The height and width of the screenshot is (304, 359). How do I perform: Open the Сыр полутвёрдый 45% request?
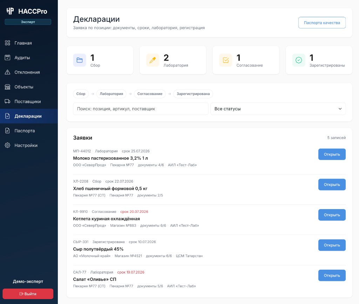pos(332,245)
